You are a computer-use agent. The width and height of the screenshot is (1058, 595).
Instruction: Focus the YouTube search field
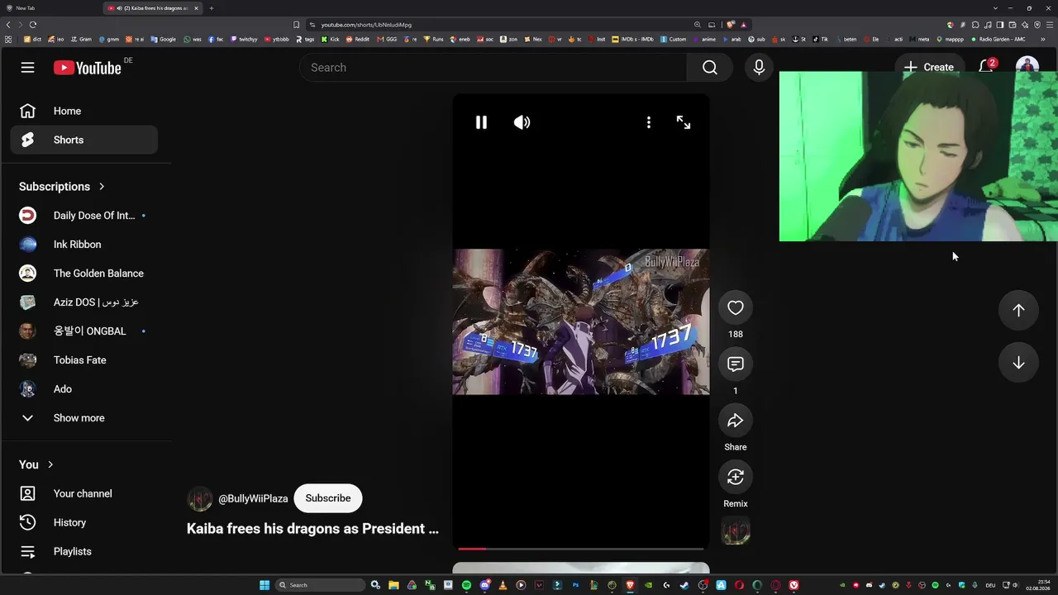[493, 68]
